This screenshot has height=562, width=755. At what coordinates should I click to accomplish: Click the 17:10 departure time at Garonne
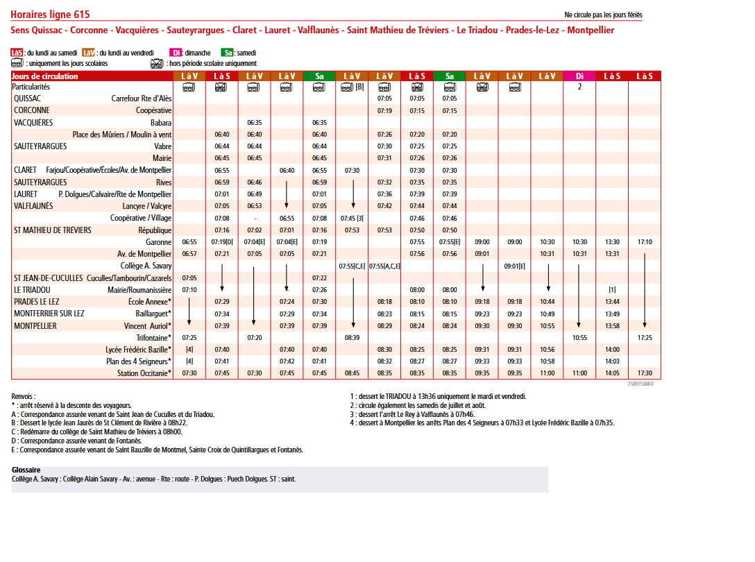[x=645, y=242]
